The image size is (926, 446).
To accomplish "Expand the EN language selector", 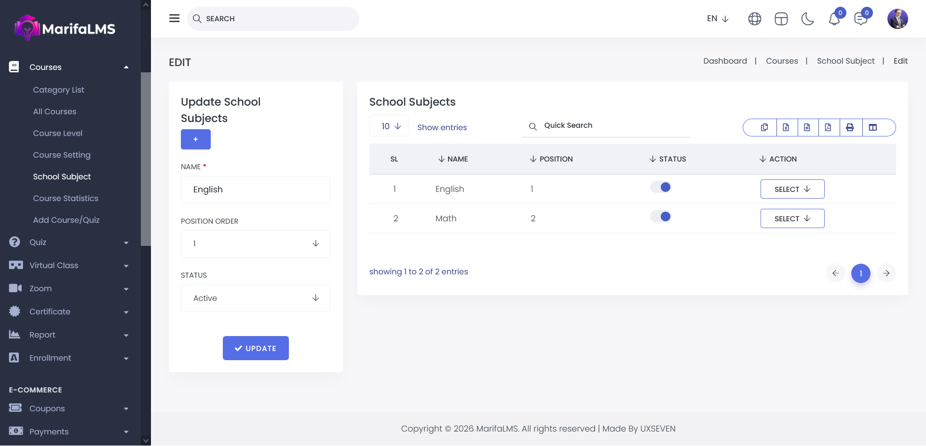I will click(717, 19).
